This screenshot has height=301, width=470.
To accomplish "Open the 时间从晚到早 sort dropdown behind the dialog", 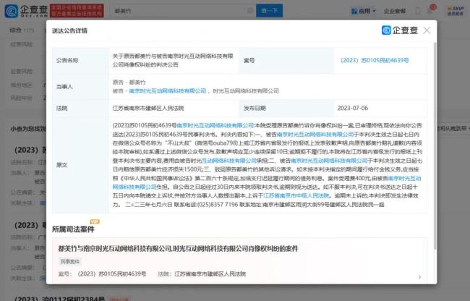I will pos(453,128).
